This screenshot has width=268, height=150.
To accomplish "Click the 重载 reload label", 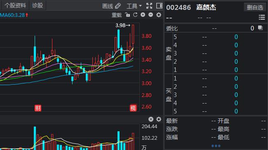I will coord(117,15).
